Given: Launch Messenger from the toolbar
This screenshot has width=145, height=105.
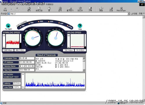Looking at the screenshot, I should [121, 9].
